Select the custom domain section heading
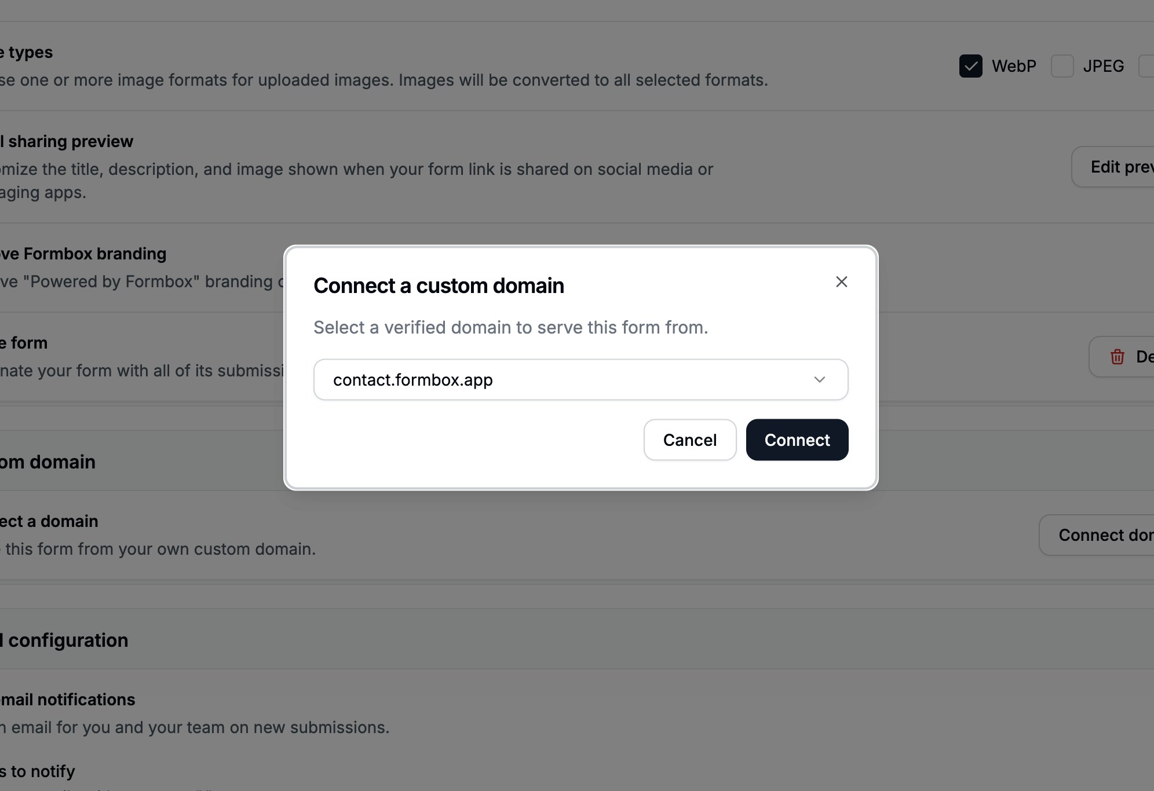Viewport: 1154px width, 791px height. pyautogui.click(x=48, y=462)
